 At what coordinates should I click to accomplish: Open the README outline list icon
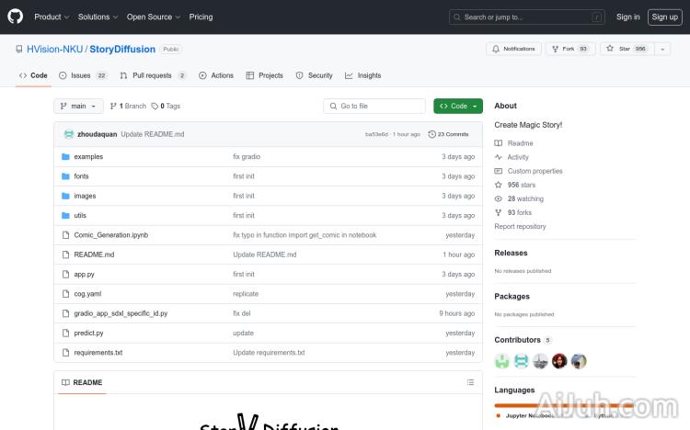470,382
